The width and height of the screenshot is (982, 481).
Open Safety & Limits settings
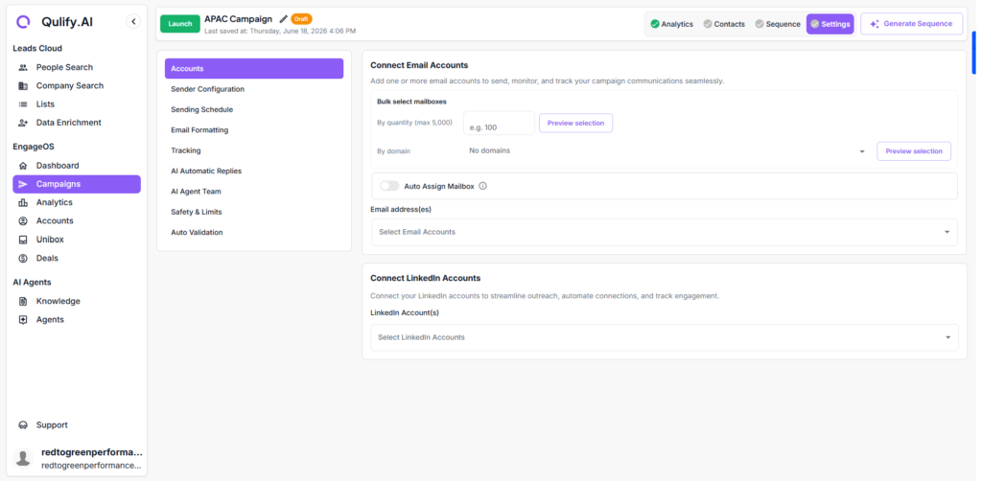(253, 212)
